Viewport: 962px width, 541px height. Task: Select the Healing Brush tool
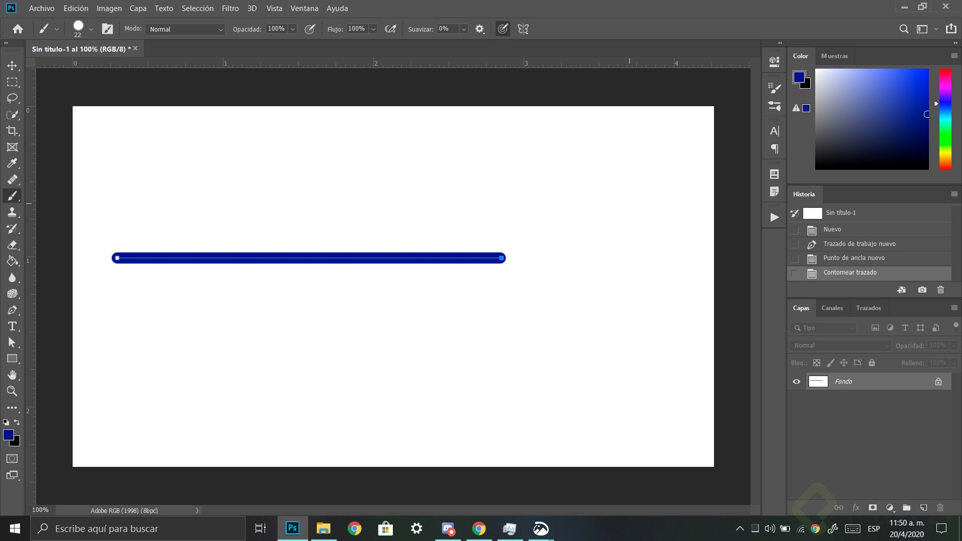12,179
